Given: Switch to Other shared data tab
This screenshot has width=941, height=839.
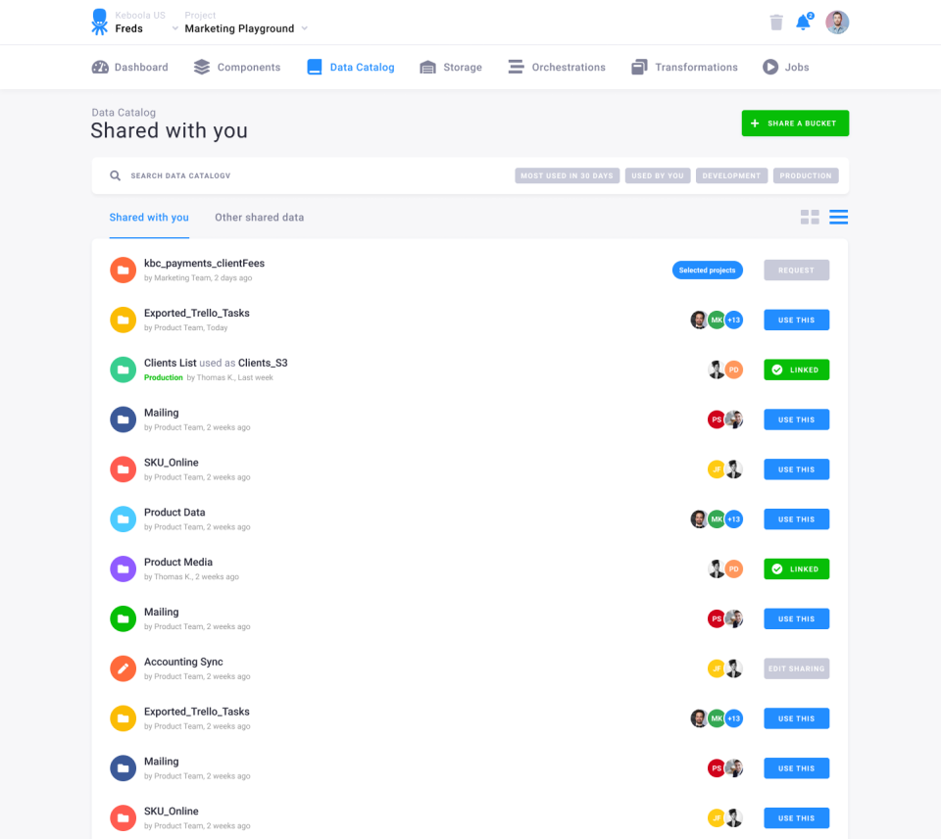Looking at the screenshot, I should point(259,218).
